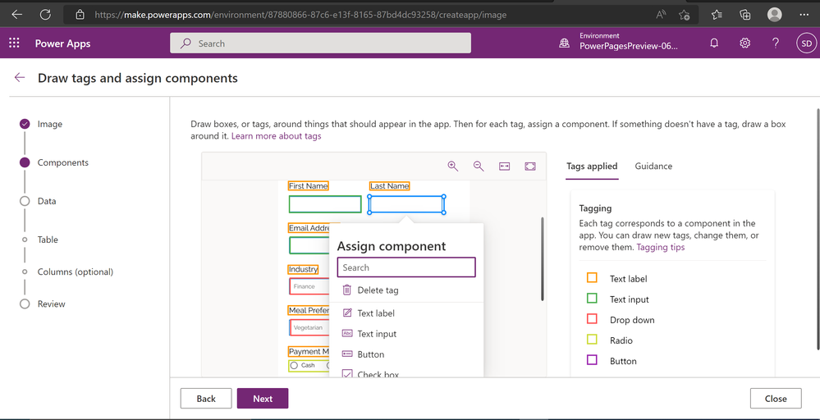
Task: Open the SD account menu
Action: pos(806,43)
